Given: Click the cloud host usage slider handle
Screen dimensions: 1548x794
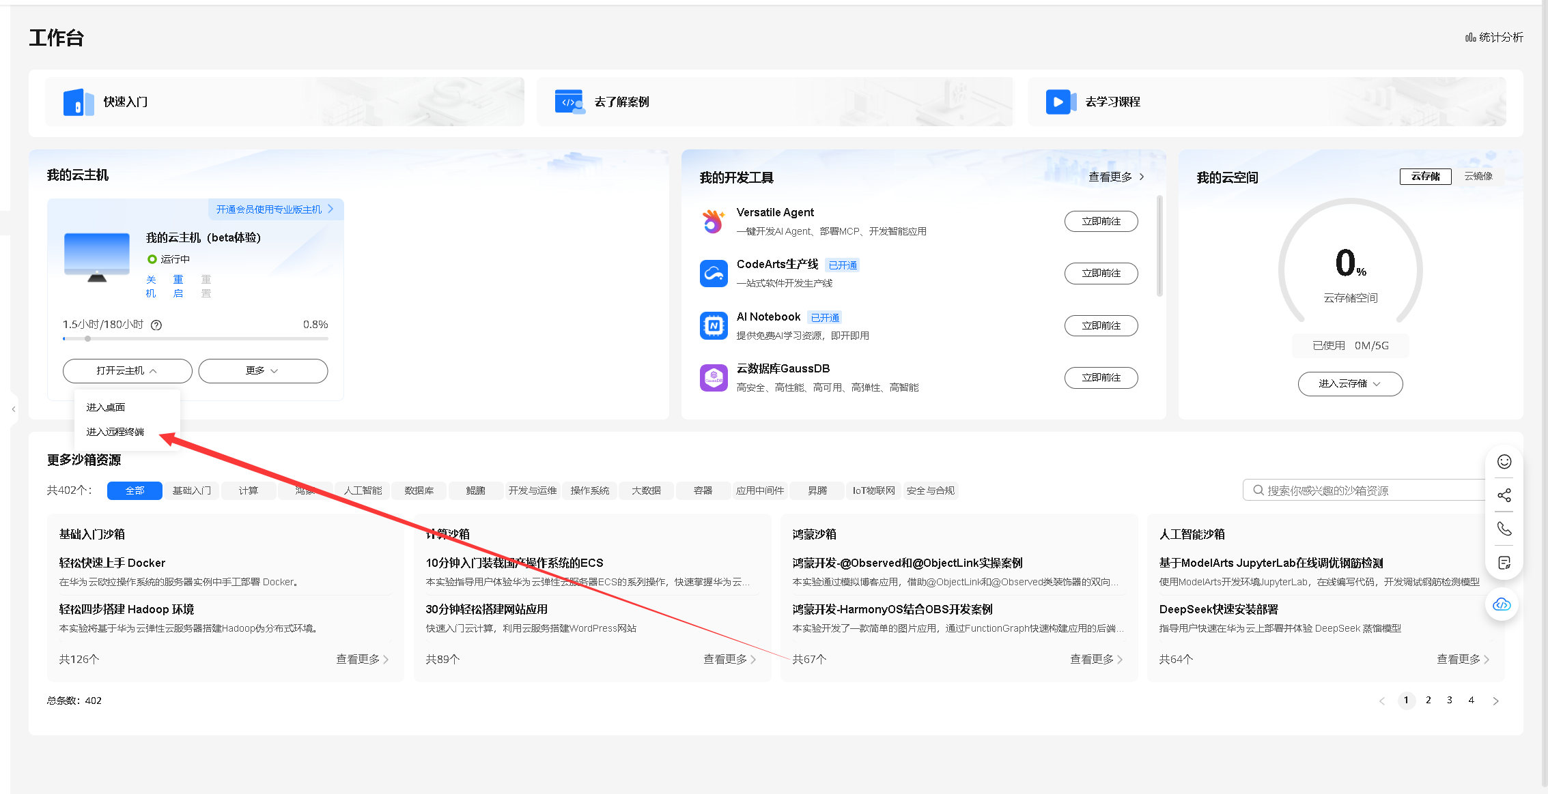Looking at the screenshot, I should [x=87, y=338].
